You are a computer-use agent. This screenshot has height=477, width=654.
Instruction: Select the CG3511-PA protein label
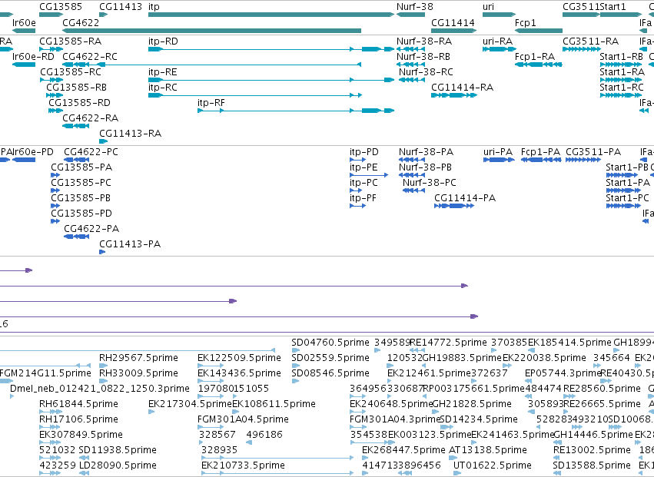point(593,152)
